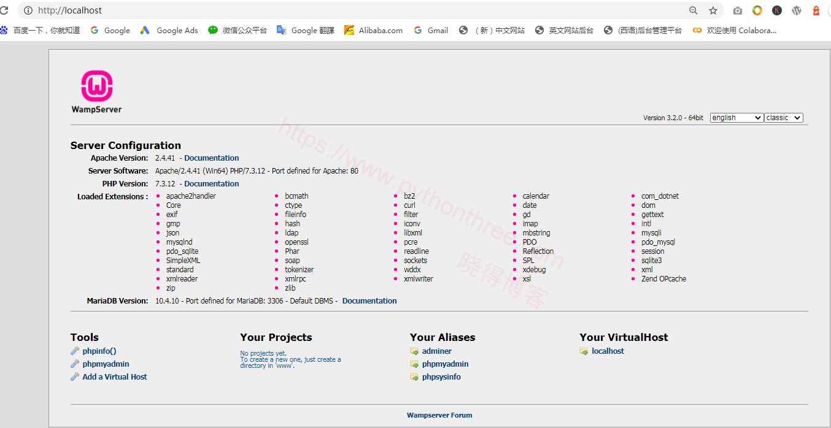
Task: Open the red Lighthouse extension
Action: pyautogui.click(x=816, y=10)
